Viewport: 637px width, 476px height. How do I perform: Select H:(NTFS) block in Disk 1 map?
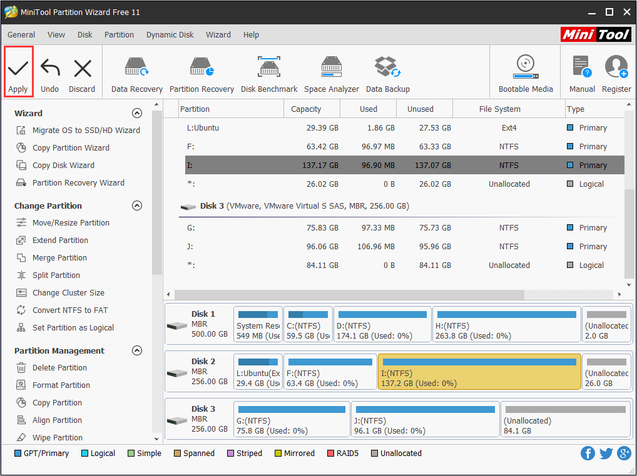click(x=506, y=324)
